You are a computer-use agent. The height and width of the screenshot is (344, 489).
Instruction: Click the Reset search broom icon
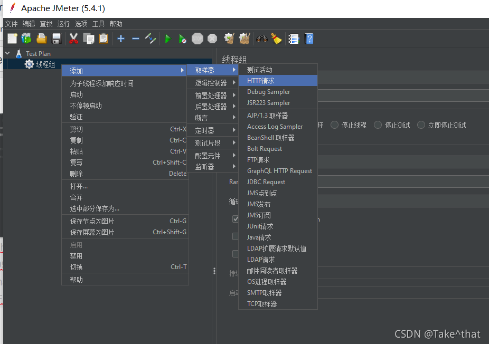click(x=276, y=39)
